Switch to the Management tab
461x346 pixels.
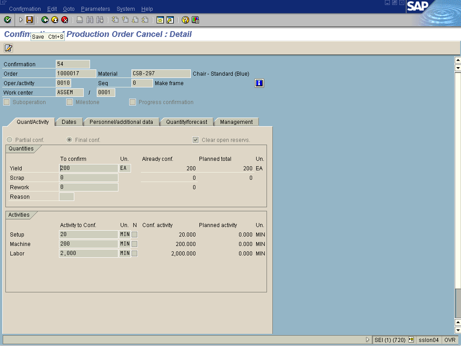pyautogui.click(x=236, y=122)
